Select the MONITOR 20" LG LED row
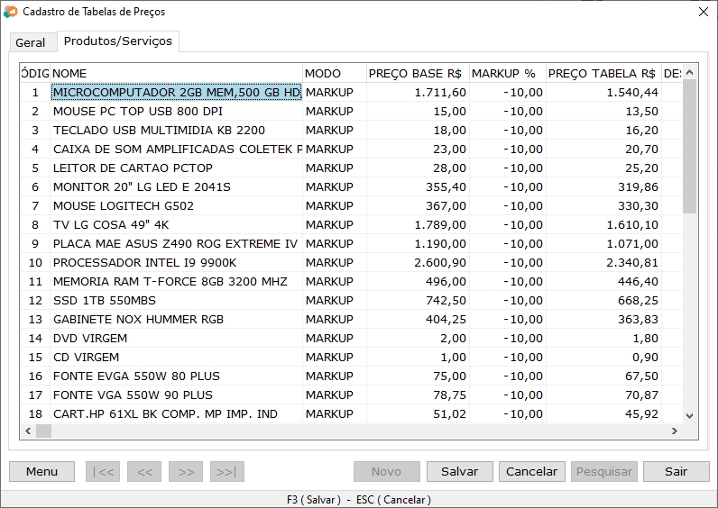This screenshot has width=718, height=508. click(176, 187)
